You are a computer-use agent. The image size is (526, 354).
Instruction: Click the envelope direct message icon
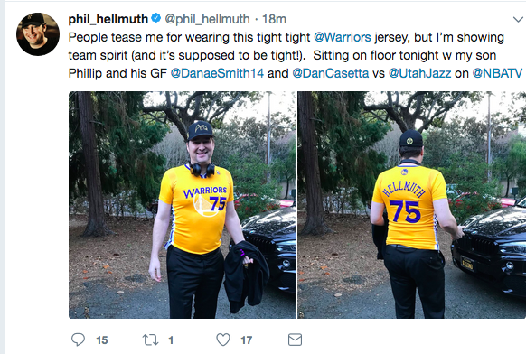[296, 340]
